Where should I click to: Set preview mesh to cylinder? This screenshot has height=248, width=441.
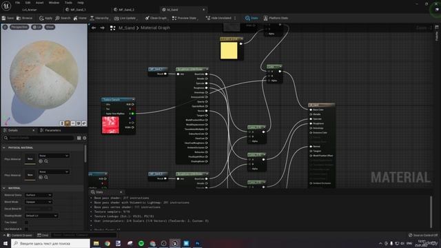click(62, 123)
